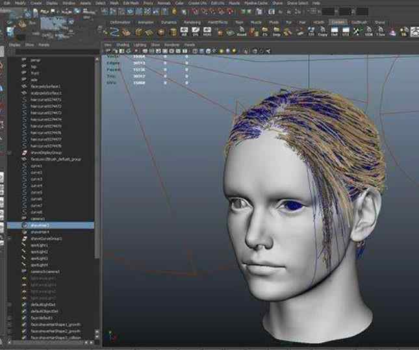This screenshot has width=419, height=350.
Task: Select the defaultLightSet entry
Action: point(44,304)
